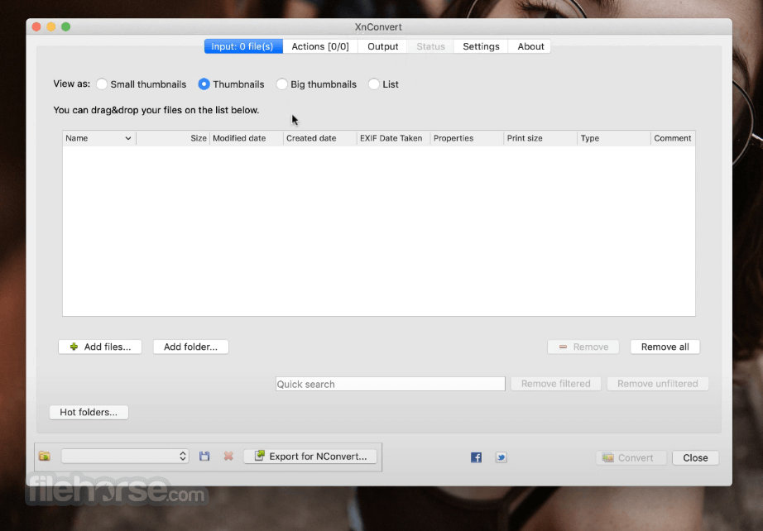Click Export for NConvert... button
Viewport: 763px width, 531px height.
click(x=310, y=457)
